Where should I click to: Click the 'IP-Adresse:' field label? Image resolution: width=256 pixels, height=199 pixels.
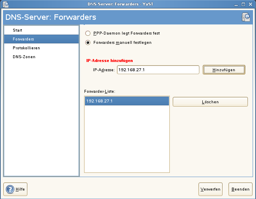point(104,70)
